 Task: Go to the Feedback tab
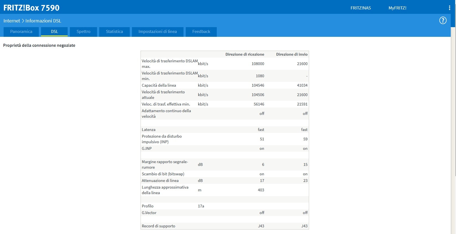[x=201, y=32]
